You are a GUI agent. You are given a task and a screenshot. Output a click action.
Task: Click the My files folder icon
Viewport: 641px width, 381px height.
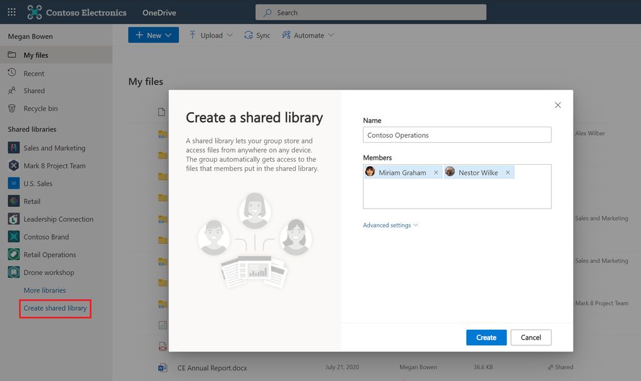coord(12,55)
